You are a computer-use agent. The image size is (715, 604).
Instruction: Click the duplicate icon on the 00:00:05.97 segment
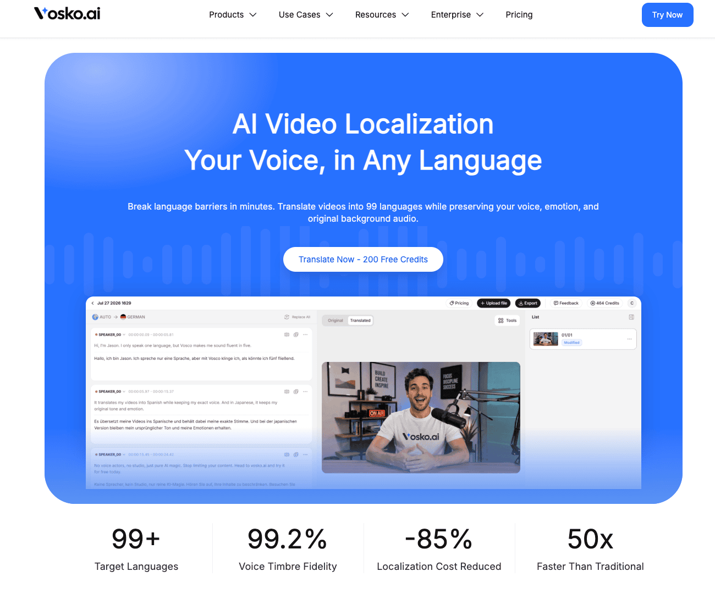(296, 392)
